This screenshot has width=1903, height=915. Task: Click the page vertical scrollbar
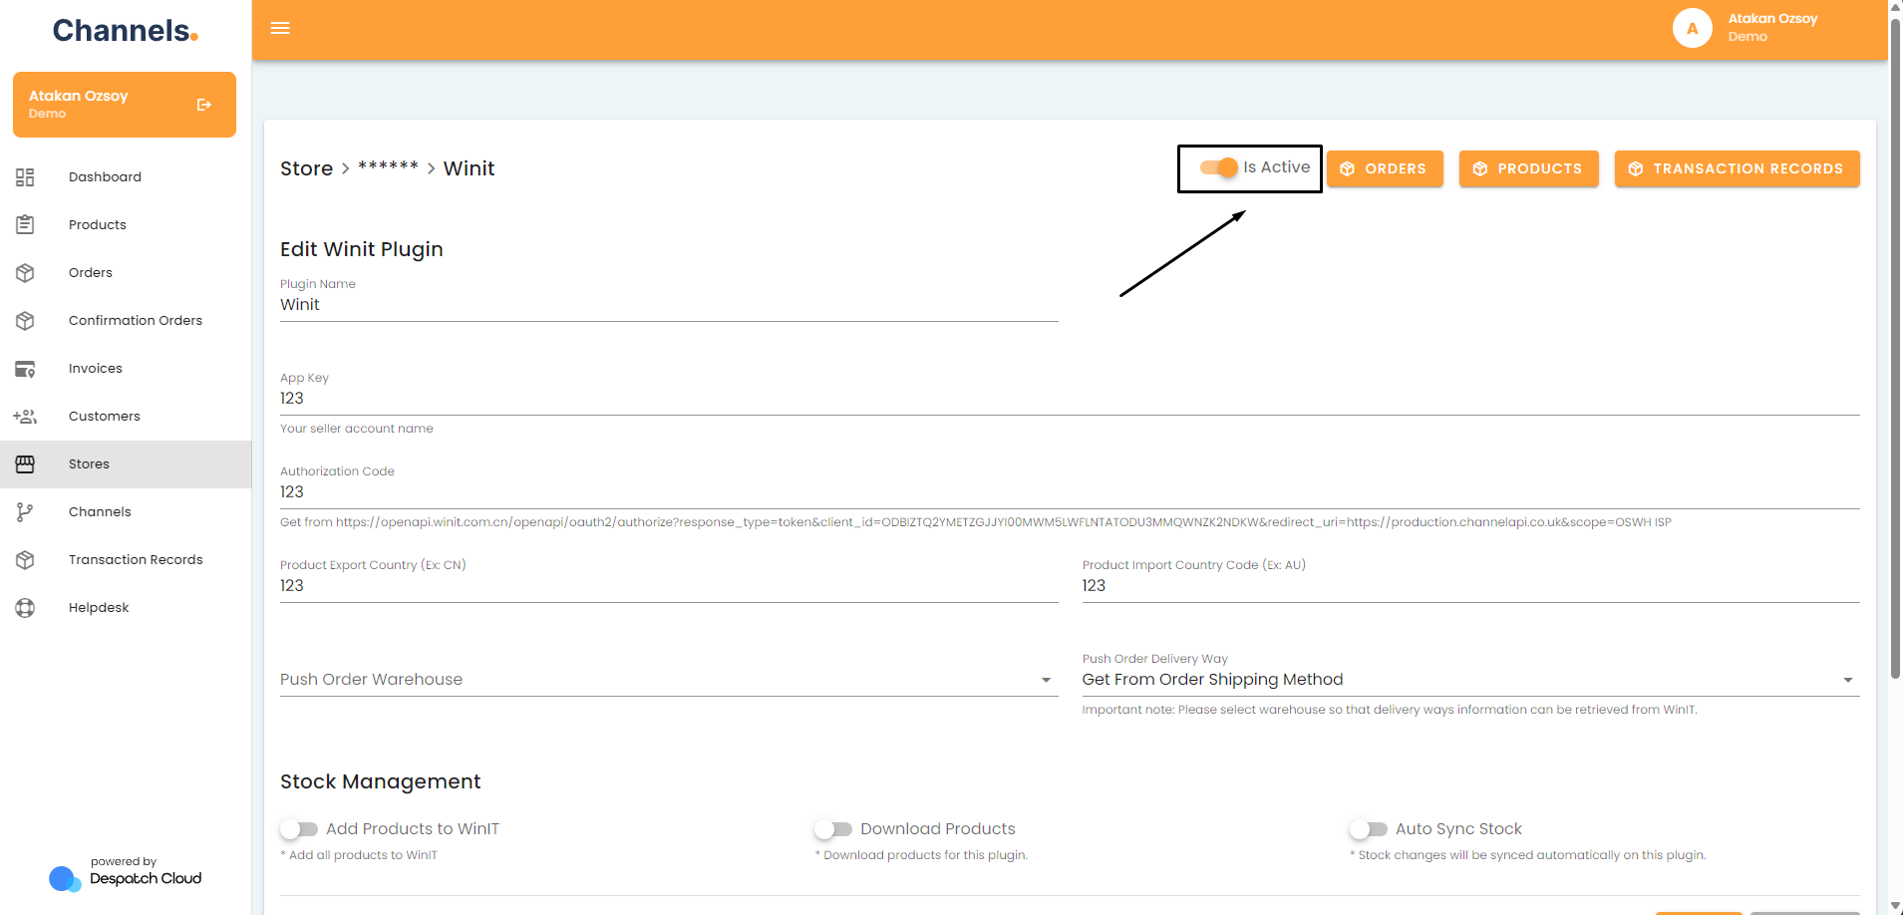[x=1895, y=349]
